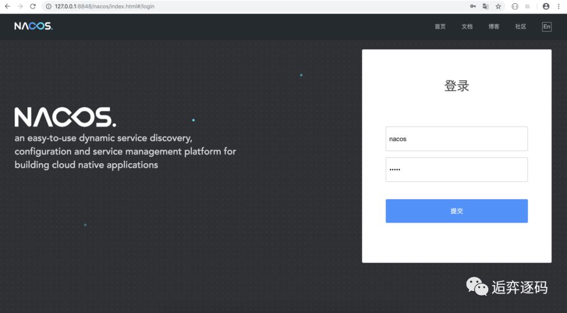Screen dimensions: 567x313
Task: Click the address bar URL
Action: coord(104,6)
